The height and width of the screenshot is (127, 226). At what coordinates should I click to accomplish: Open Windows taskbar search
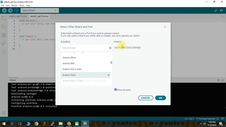[12, 124]
